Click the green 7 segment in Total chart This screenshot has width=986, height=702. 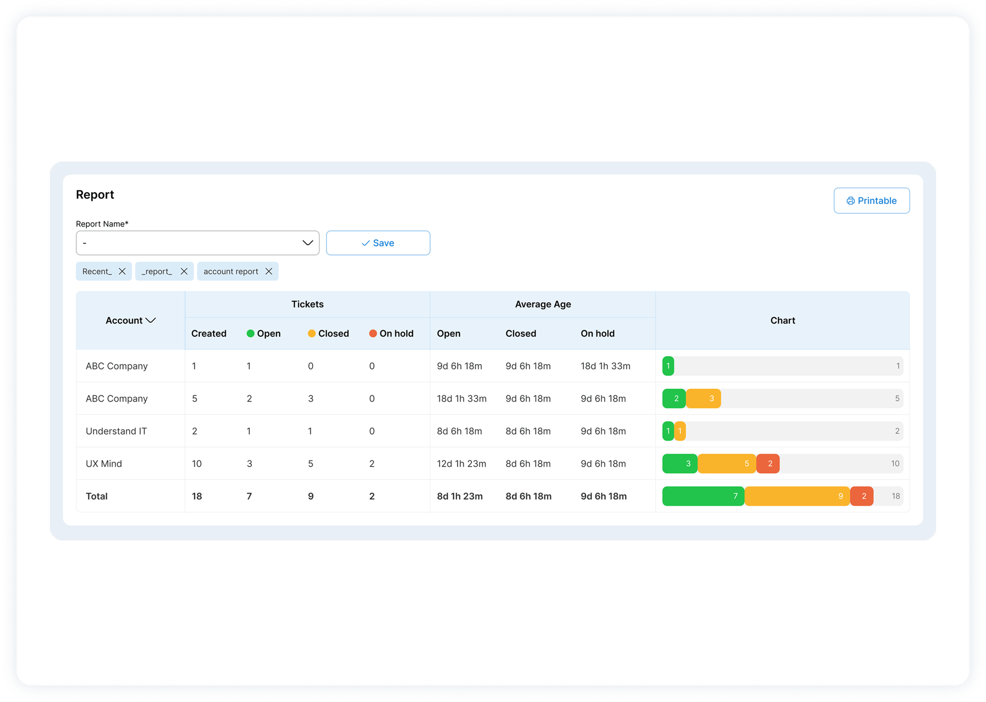point(704,496)
